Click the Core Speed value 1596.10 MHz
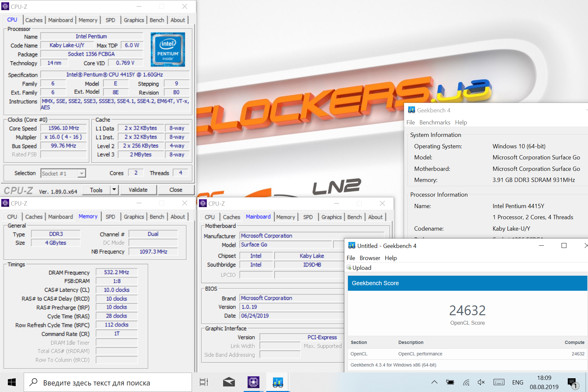 click(x=64, y=128)
